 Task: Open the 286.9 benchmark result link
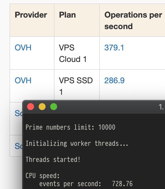pos(114,80)
